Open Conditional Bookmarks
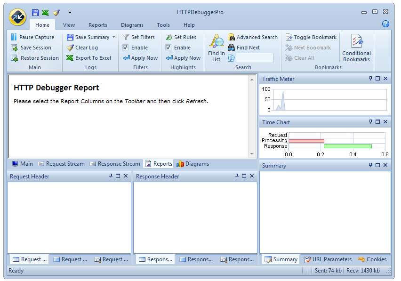This screenshot has height=281, width=401. (356, 48)
